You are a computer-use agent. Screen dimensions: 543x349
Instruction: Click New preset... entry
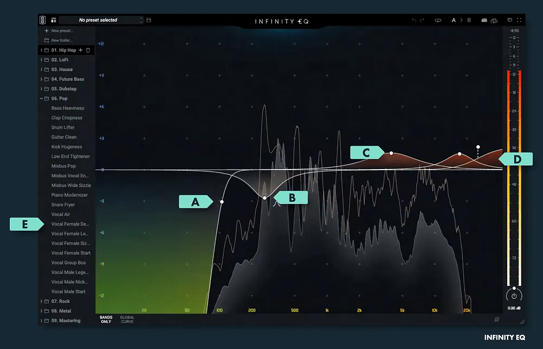(62, 30)
